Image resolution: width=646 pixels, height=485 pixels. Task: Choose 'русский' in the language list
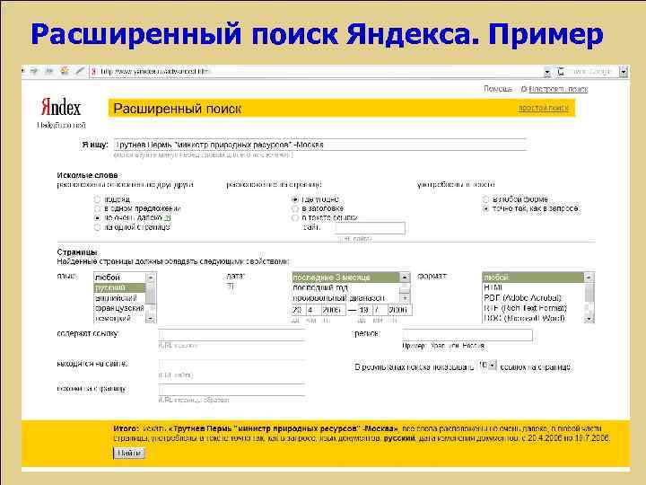[120, 287]
